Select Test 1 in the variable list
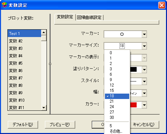Viewport: 167px width, 134px height. point(24,33)
